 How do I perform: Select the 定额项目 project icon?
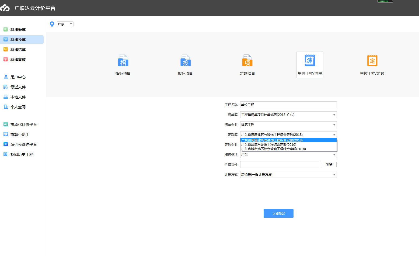tap(247, 61)
